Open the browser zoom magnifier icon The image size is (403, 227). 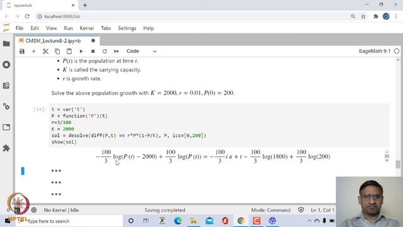pos(353,16)
